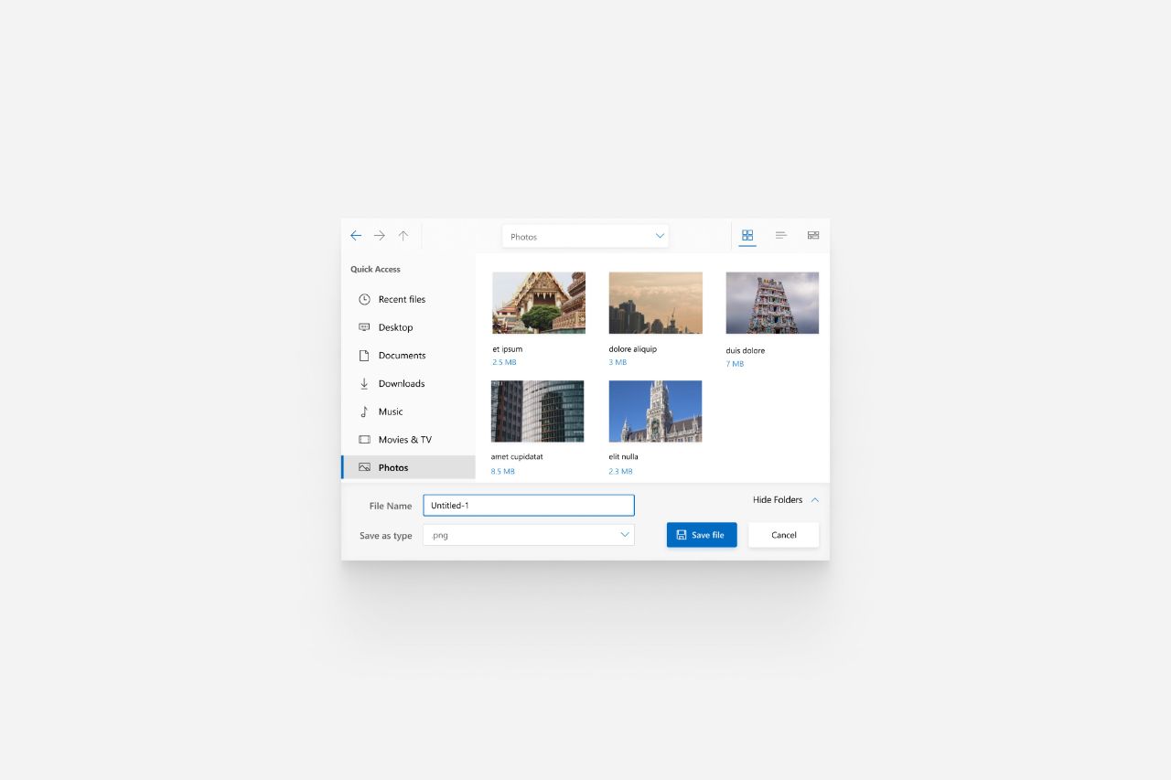Click the File Name input field
The height and width of the screenshot is (780, 1171).
pyautogui.click(x=529, y=506)
